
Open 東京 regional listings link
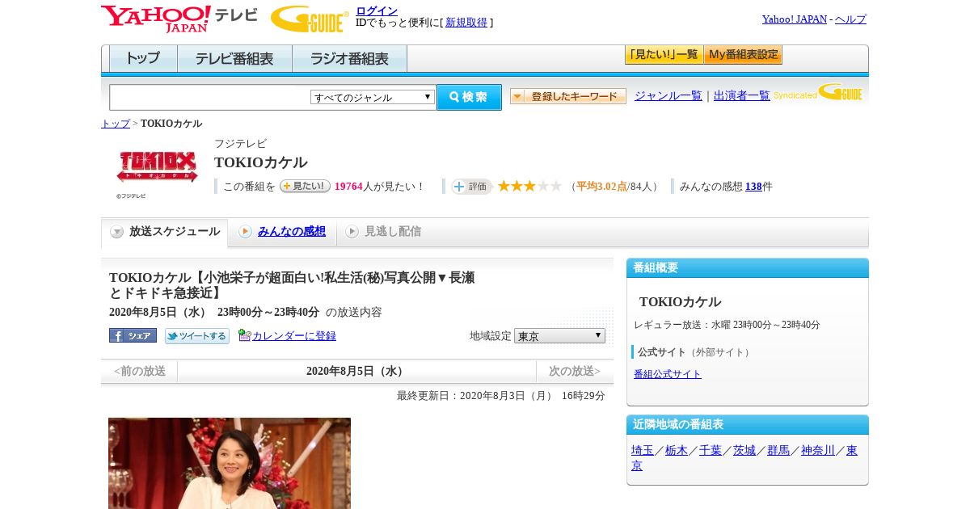click(852, 451)
